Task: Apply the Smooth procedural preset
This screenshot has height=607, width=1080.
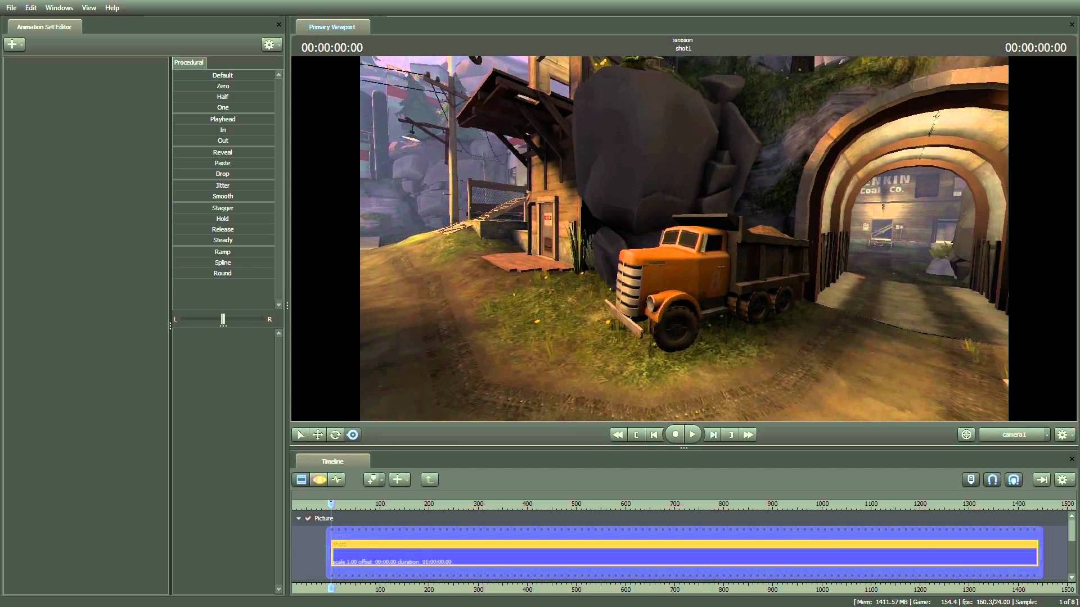Action: pyautogui.click(x=223, y=196)
